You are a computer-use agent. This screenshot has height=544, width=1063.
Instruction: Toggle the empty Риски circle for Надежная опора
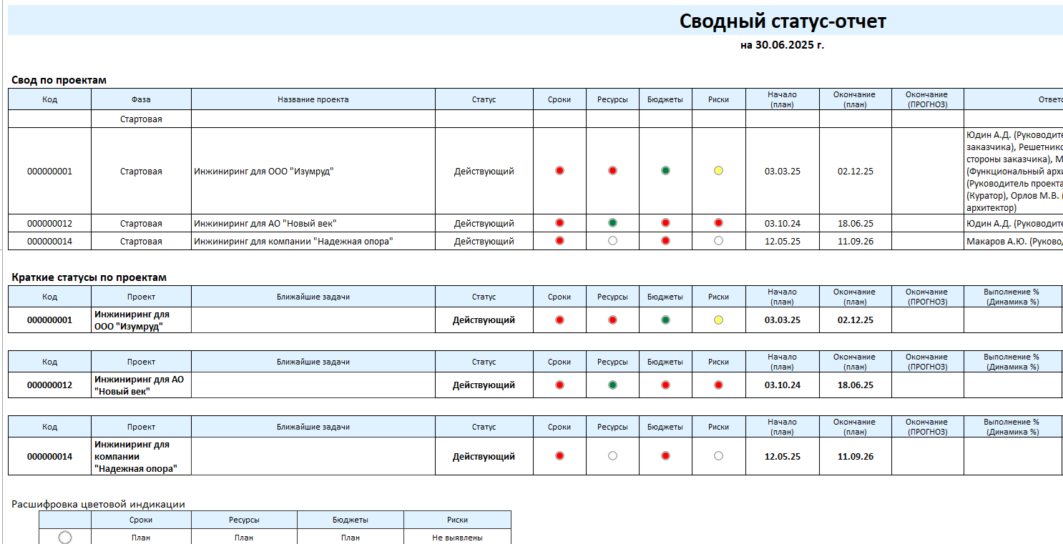718,456
